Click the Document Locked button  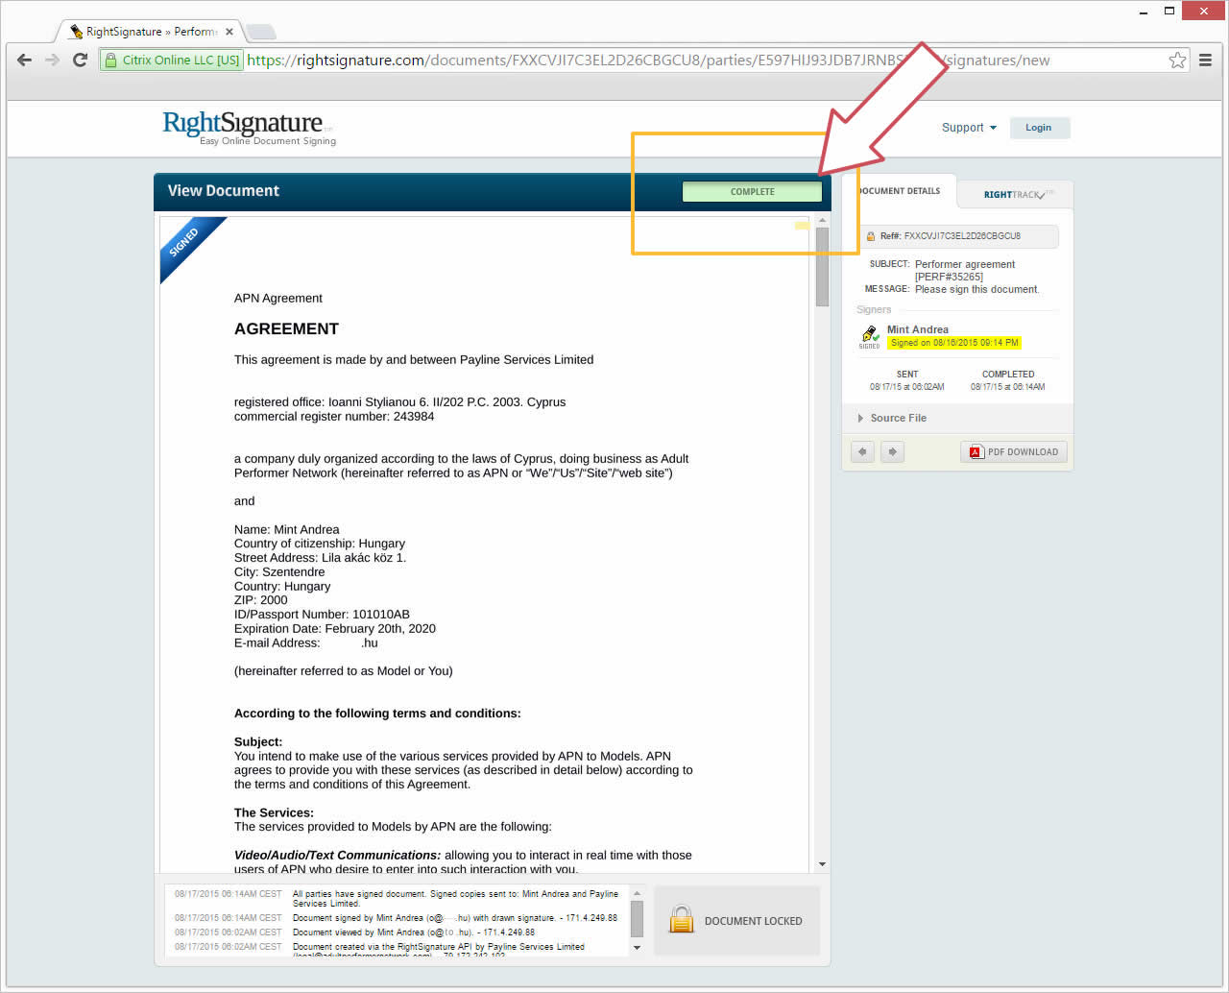coord(736,920)
